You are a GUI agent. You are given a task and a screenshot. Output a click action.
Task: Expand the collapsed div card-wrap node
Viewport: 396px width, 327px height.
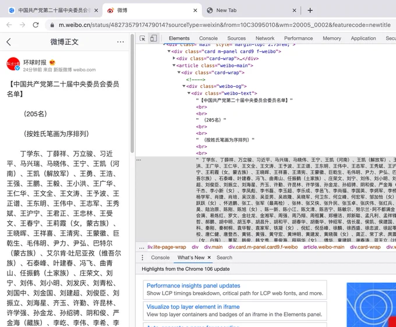[x=174, y=58]
